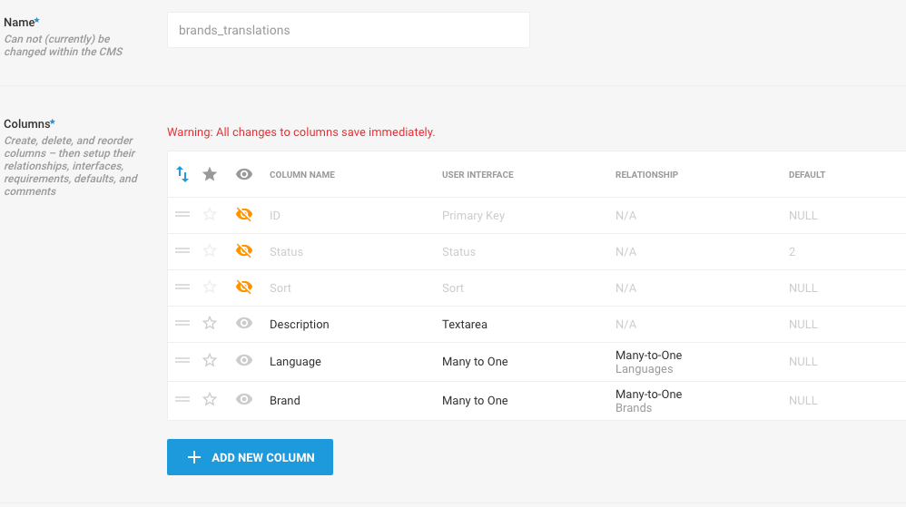Select the ID column name cell
The height and width of the screenshot is (507, 906).
click(275, 215)
